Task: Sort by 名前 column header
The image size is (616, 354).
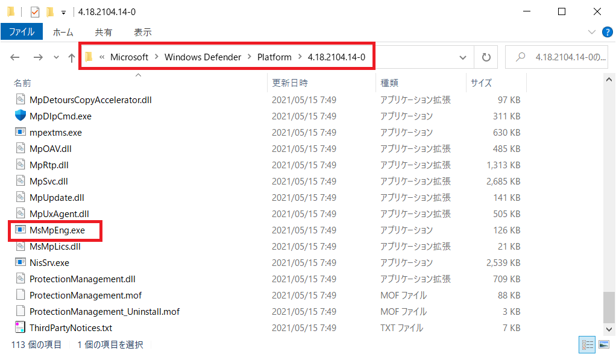Action: tap(22, 83)
